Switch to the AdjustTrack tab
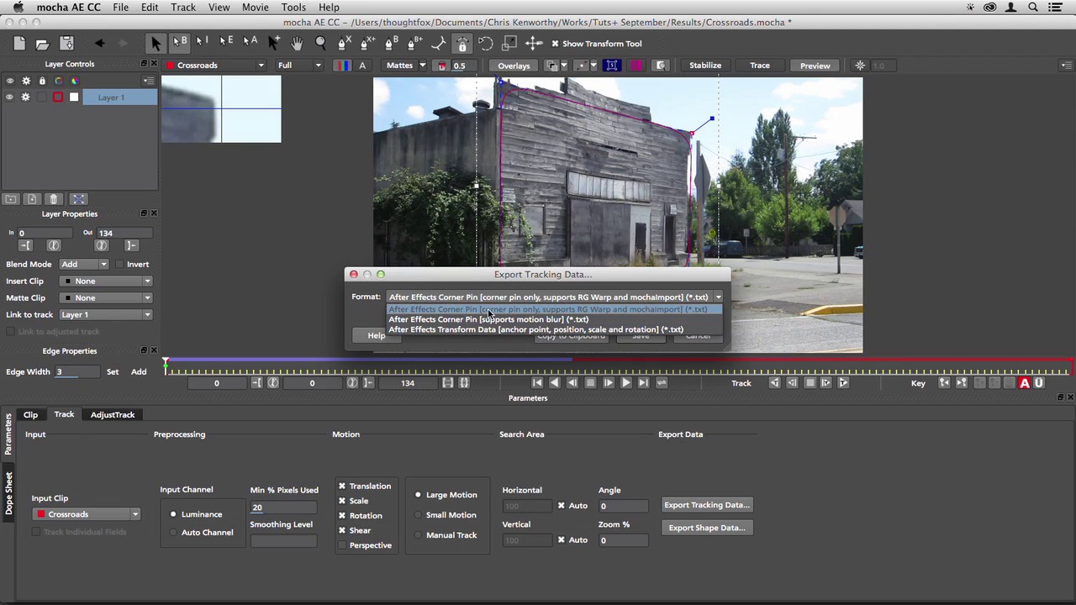 point(113,414)
